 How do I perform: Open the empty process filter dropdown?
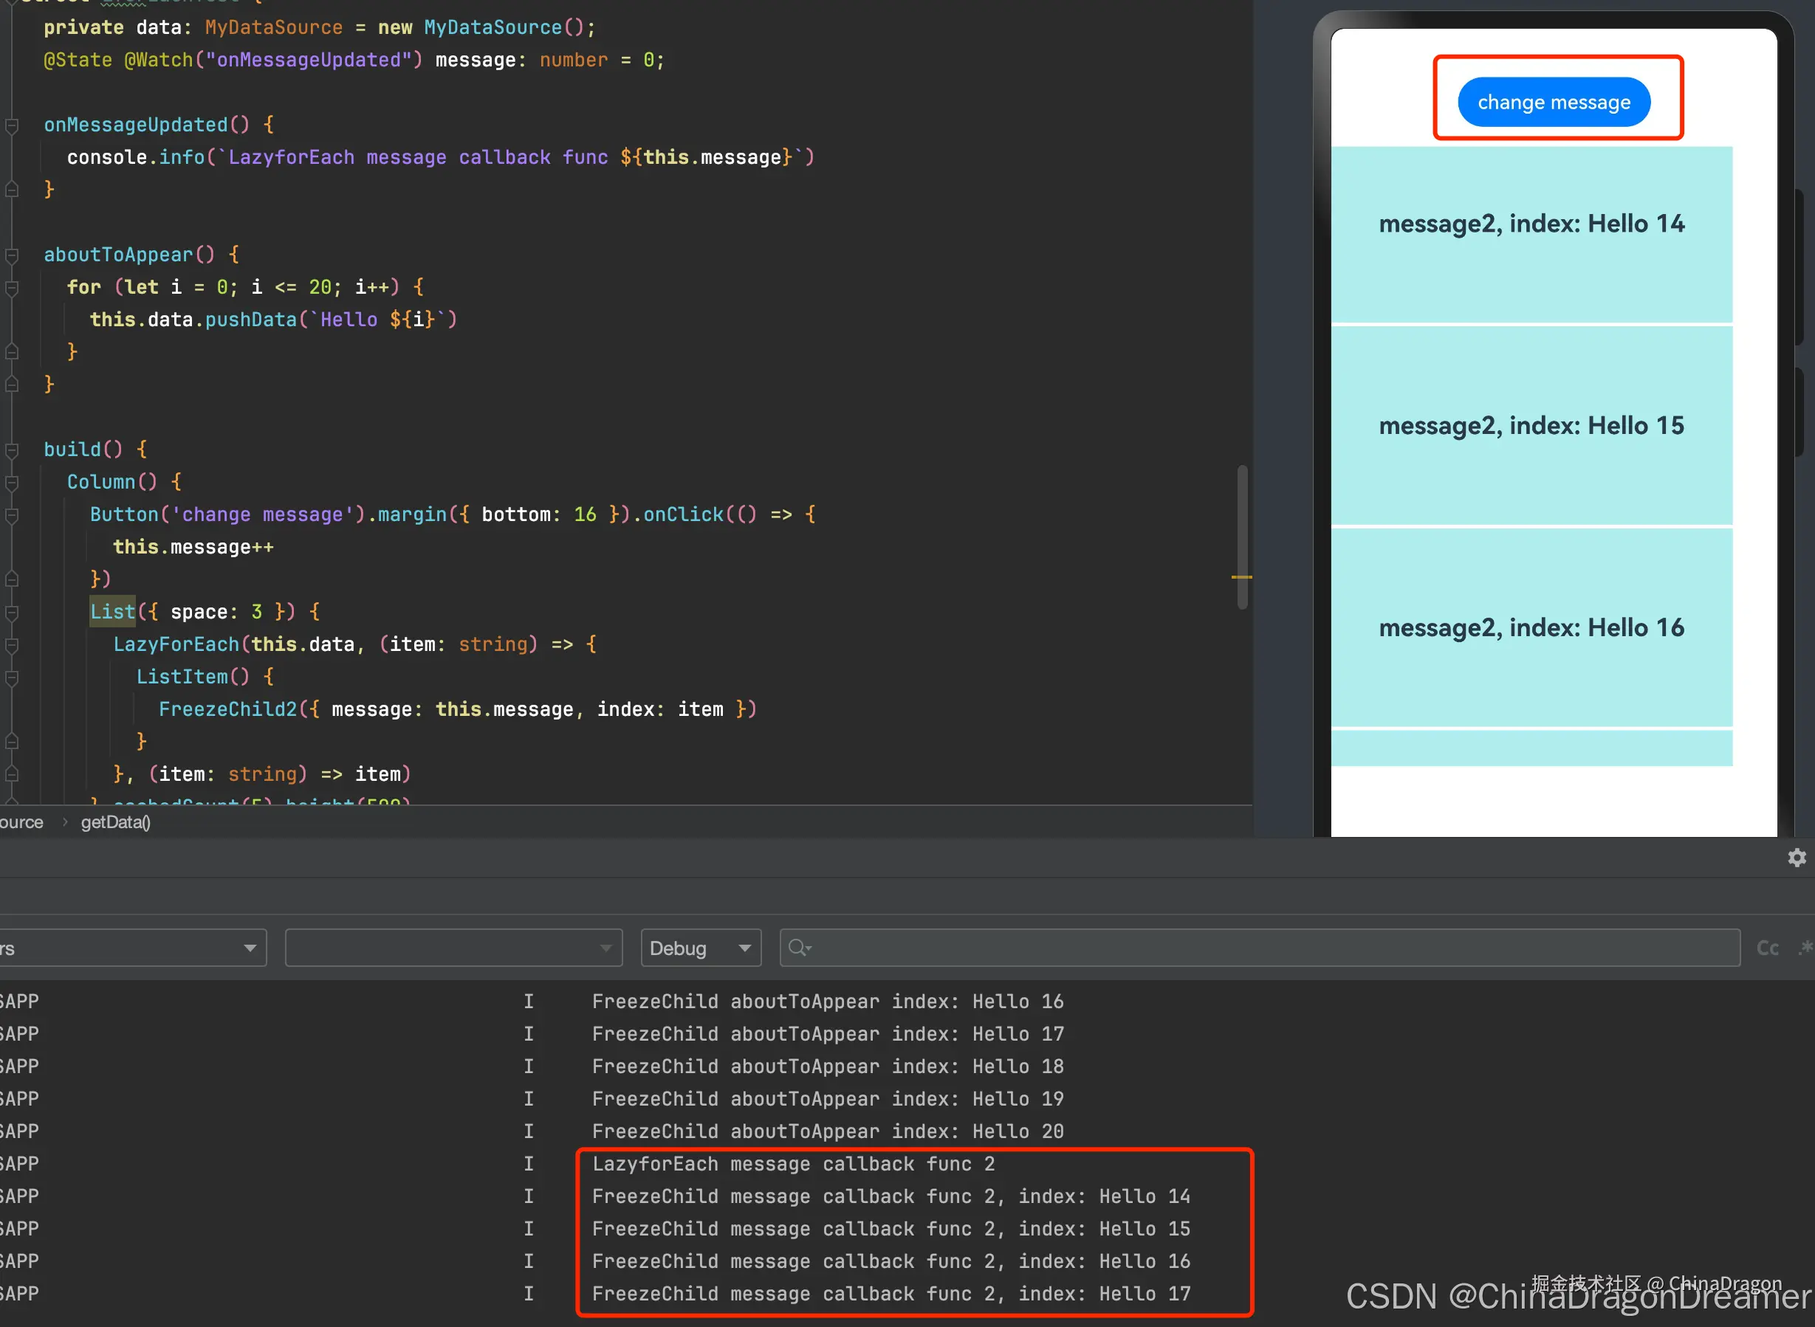[454, 948]
